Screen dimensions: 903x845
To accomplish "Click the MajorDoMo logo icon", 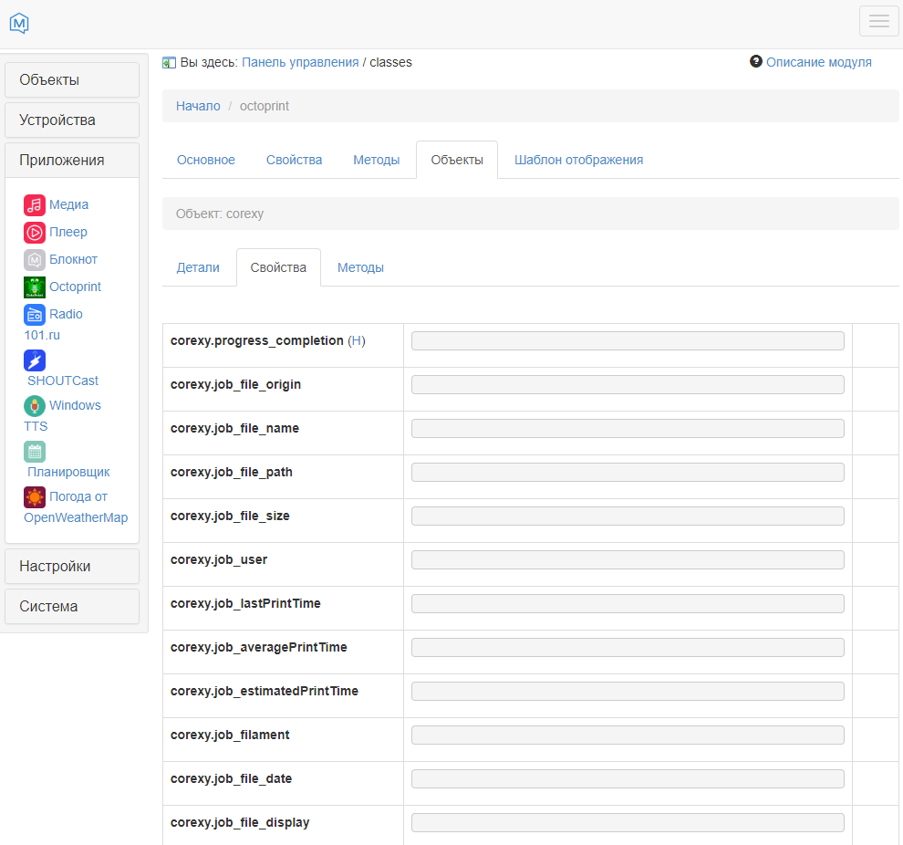I will 19,24.
